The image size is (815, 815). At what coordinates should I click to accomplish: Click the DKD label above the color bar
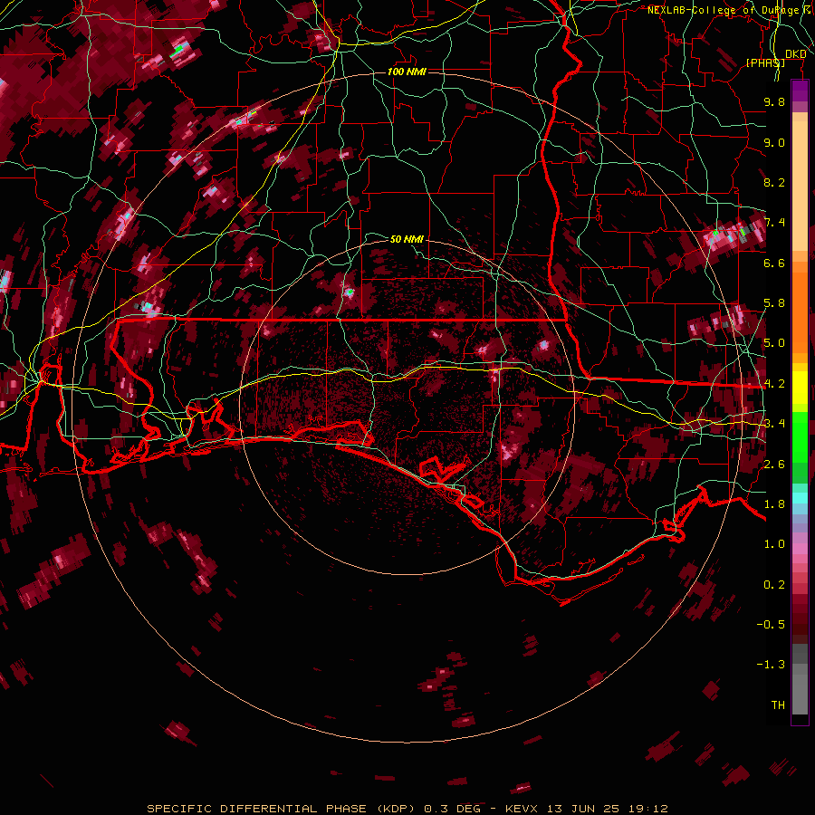[795, 54]
